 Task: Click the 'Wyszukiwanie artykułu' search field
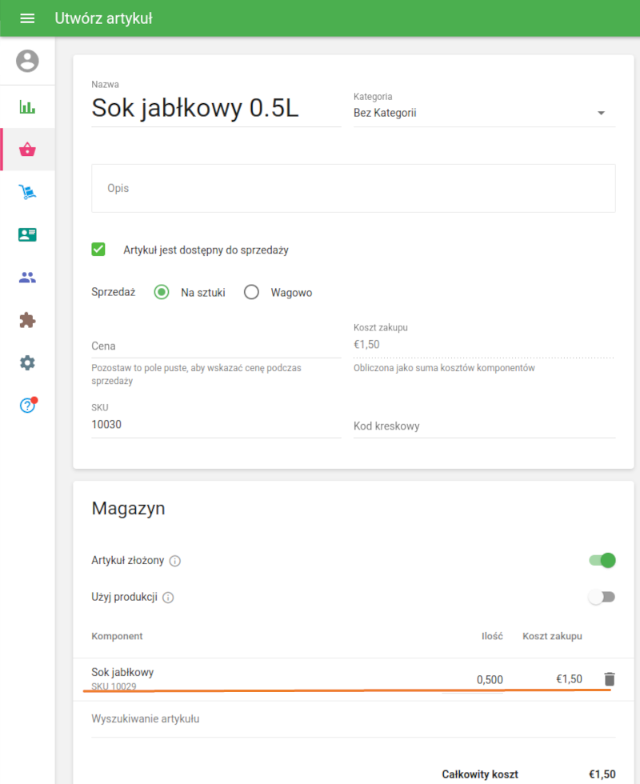(x=352, y=719)
